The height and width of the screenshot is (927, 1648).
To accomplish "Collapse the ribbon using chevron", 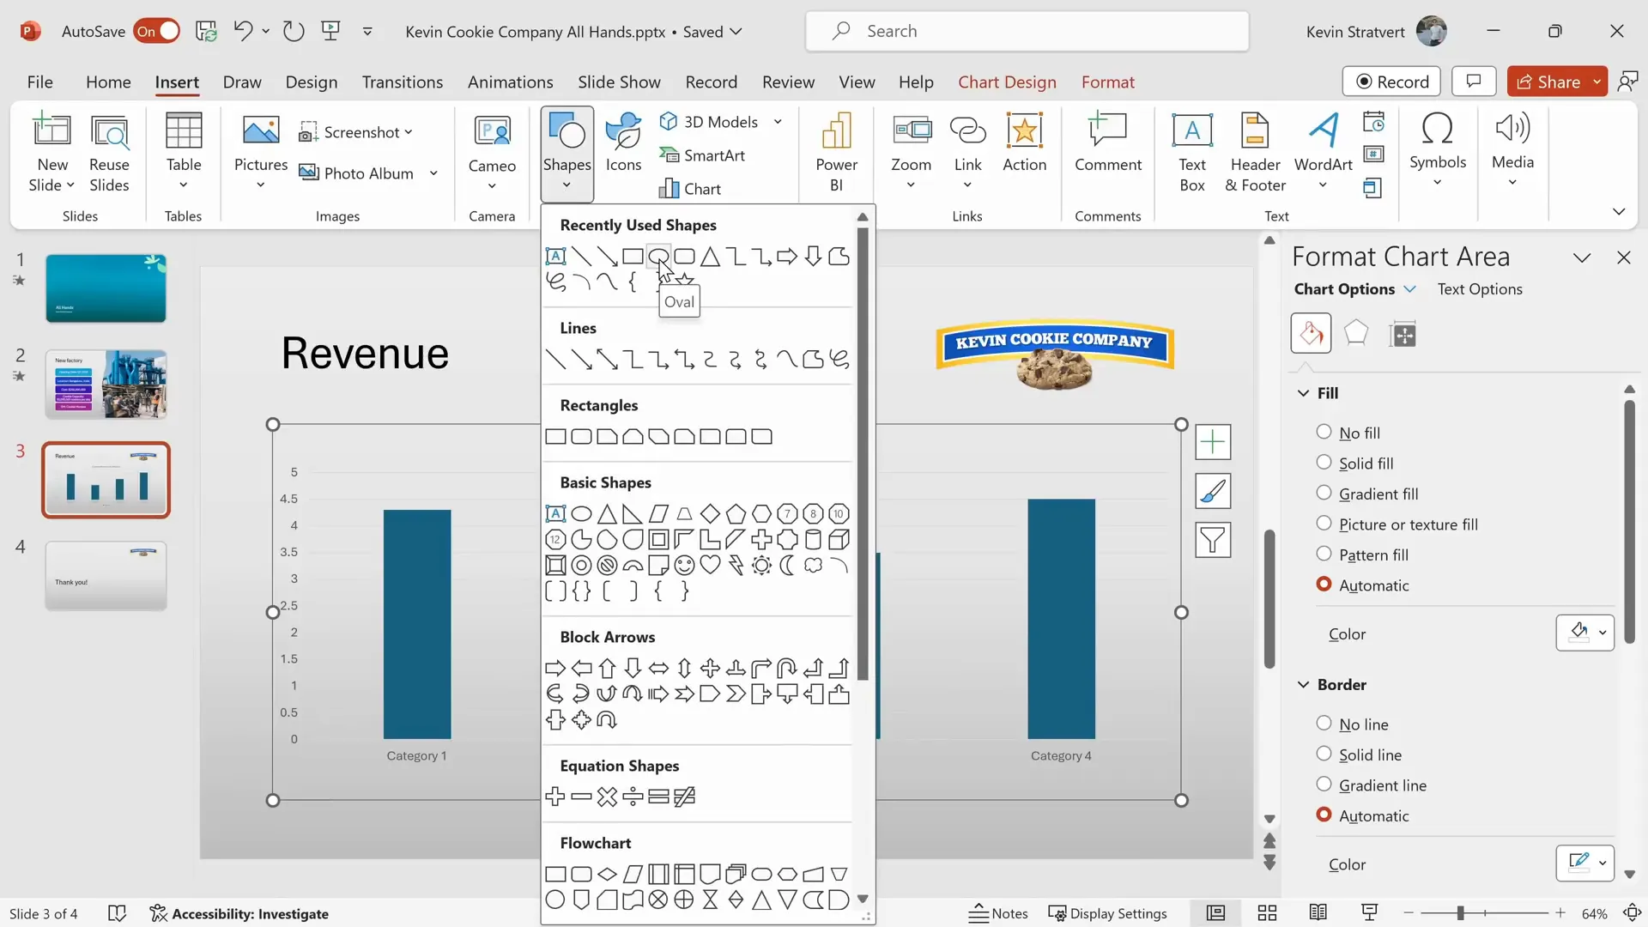I will click(1619, 211).
